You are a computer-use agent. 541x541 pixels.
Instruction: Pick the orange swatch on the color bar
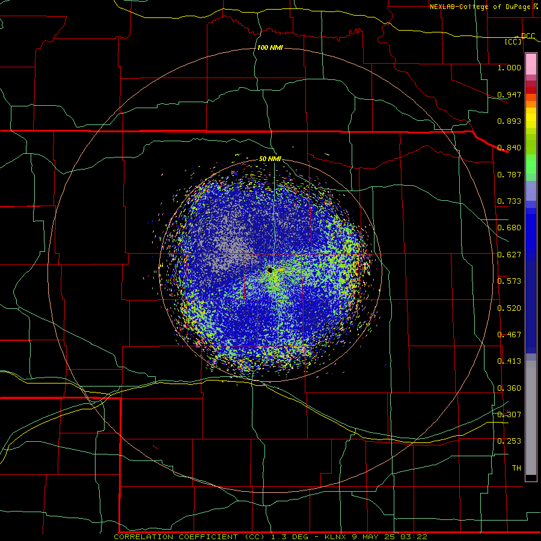(x=531, y=104)
